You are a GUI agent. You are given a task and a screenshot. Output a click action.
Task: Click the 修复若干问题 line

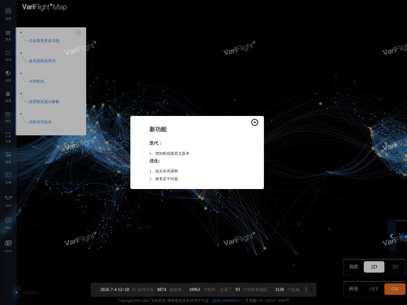[x=164, y=179]
